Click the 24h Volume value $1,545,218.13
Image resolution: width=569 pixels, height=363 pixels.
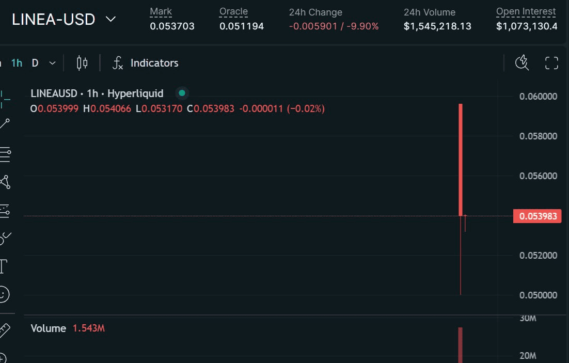tap(437, 26)
